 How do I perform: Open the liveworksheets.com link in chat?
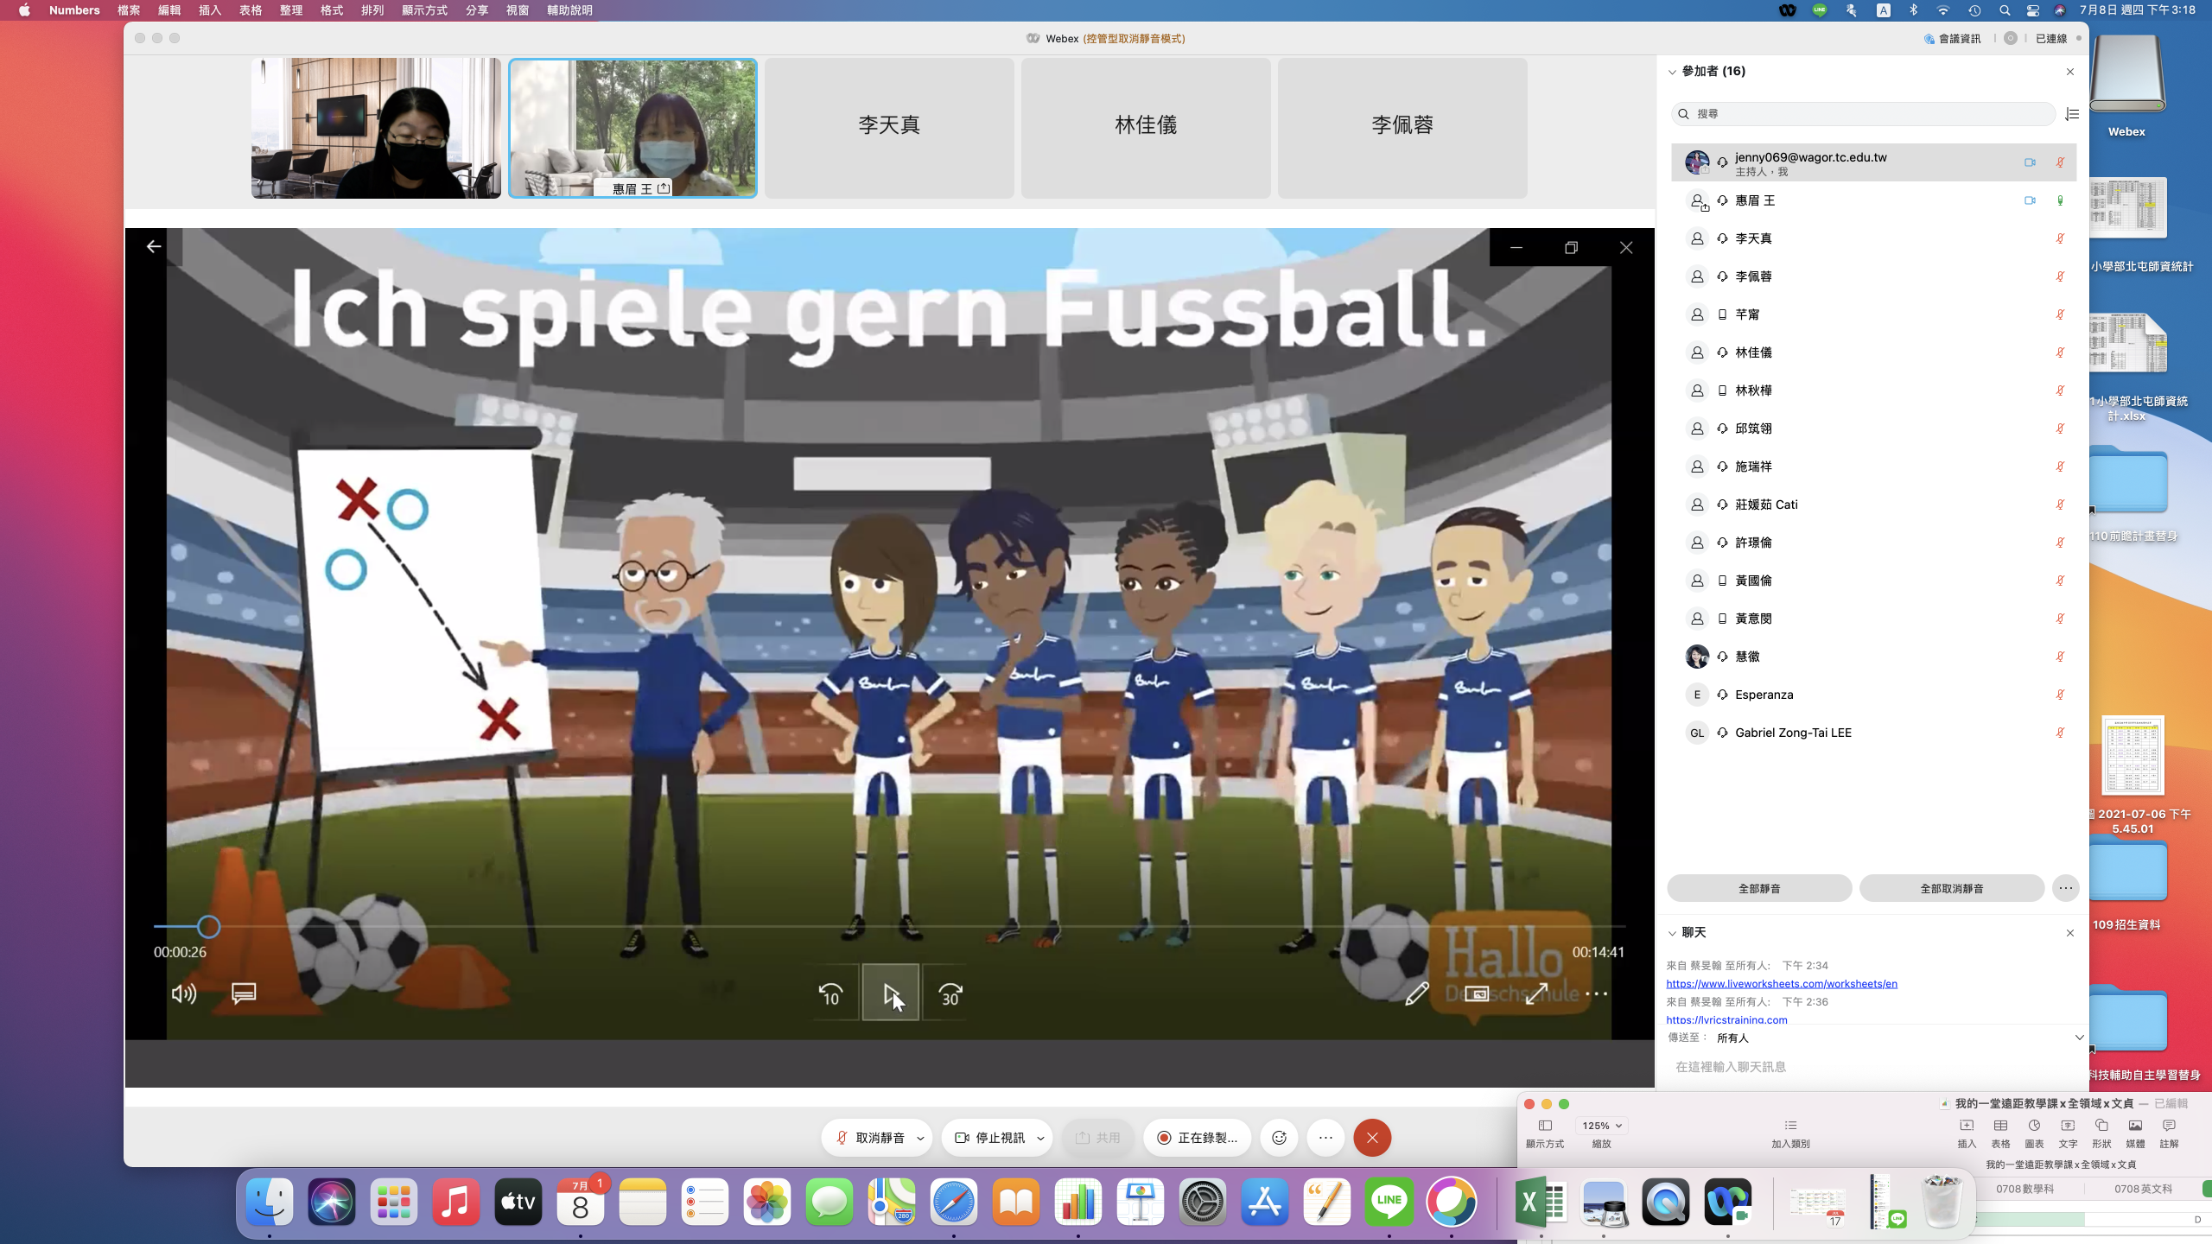click(1781, 984)
